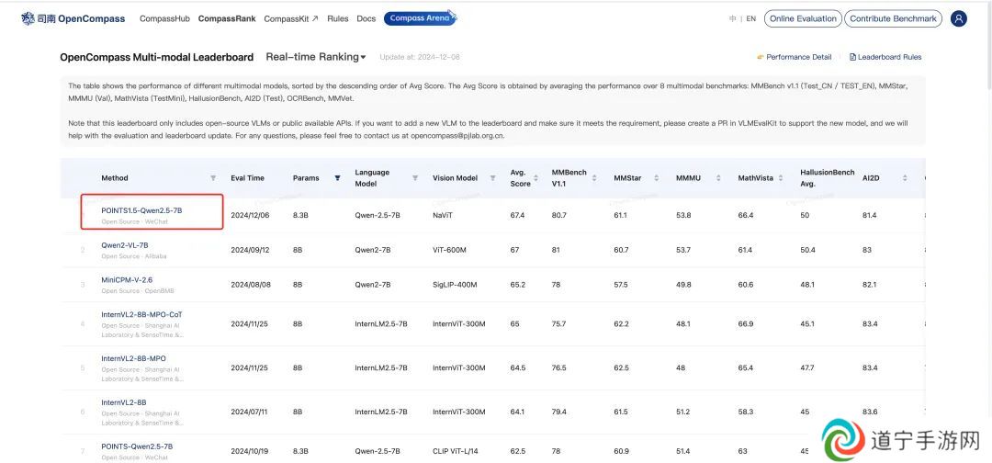Open Rules in navigation
Screen dimensions: 992x463
(x=338, y=19)
